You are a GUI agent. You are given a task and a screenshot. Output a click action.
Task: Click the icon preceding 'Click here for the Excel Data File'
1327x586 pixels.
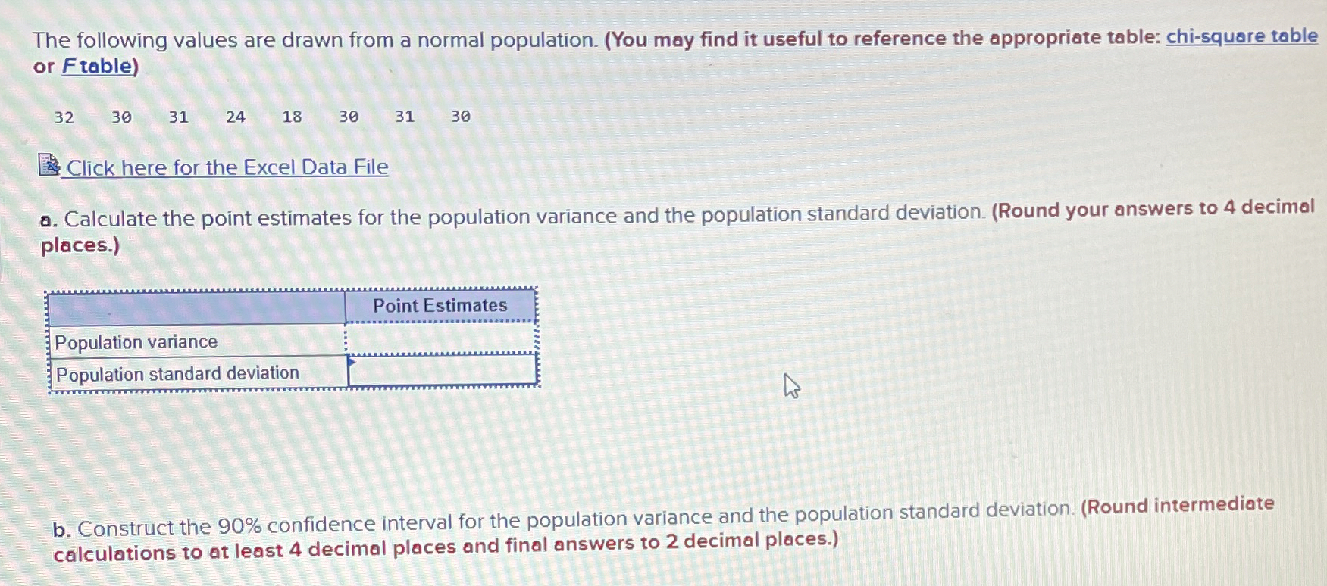[48, 165]
